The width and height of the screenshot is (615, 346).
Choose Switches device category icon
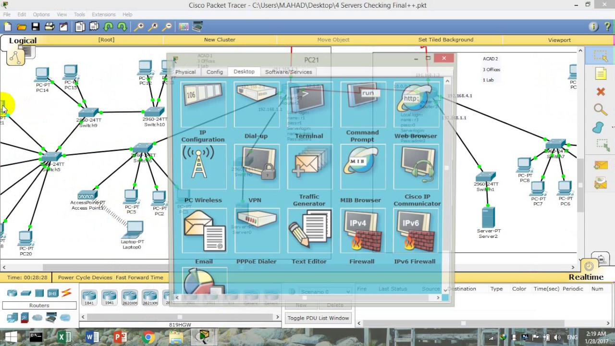coord(26,293)
